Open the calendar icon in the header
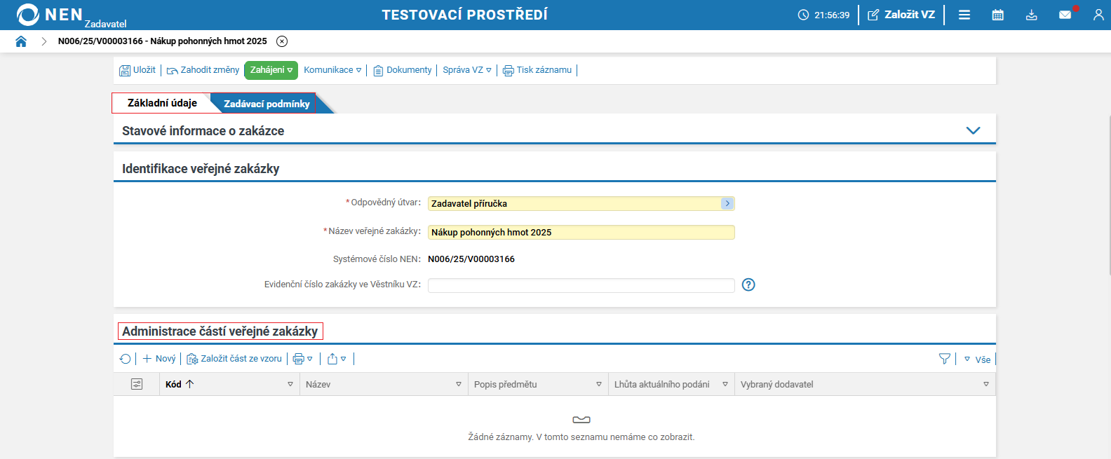1111x459 pixels. pyautogui.click(x=997, y=15)
